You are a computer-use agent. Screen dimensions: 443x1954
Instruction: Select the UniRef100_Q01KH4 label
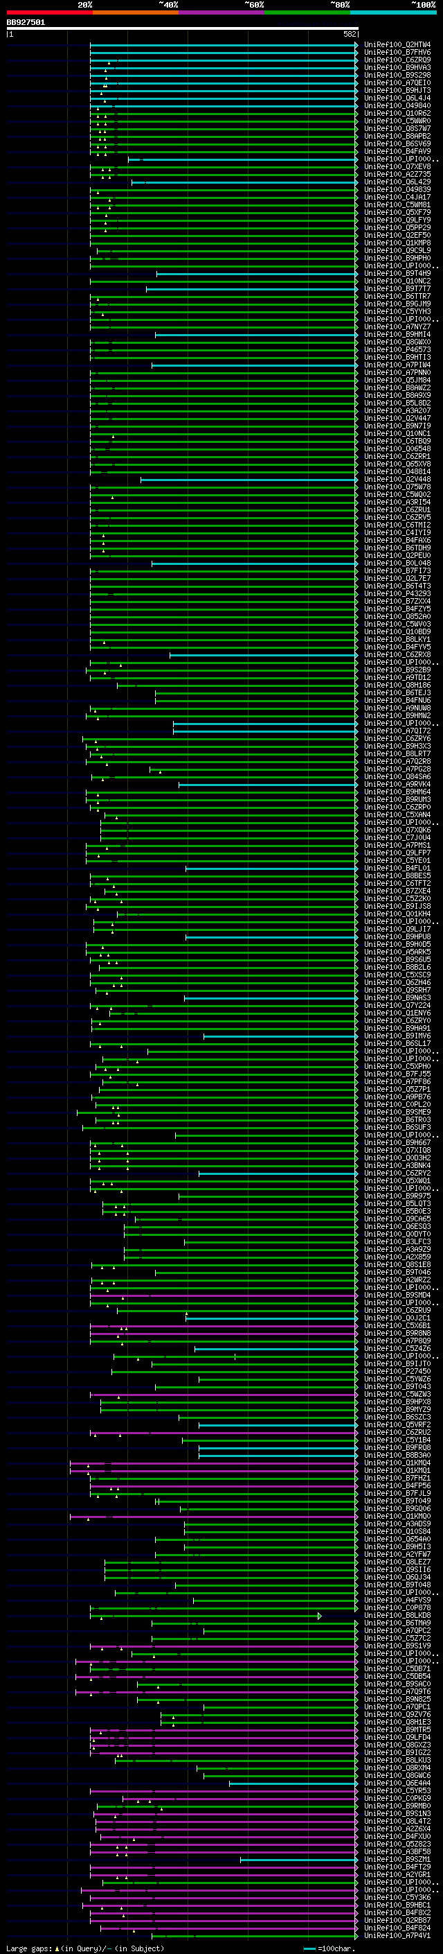click(x=397, y=914)
